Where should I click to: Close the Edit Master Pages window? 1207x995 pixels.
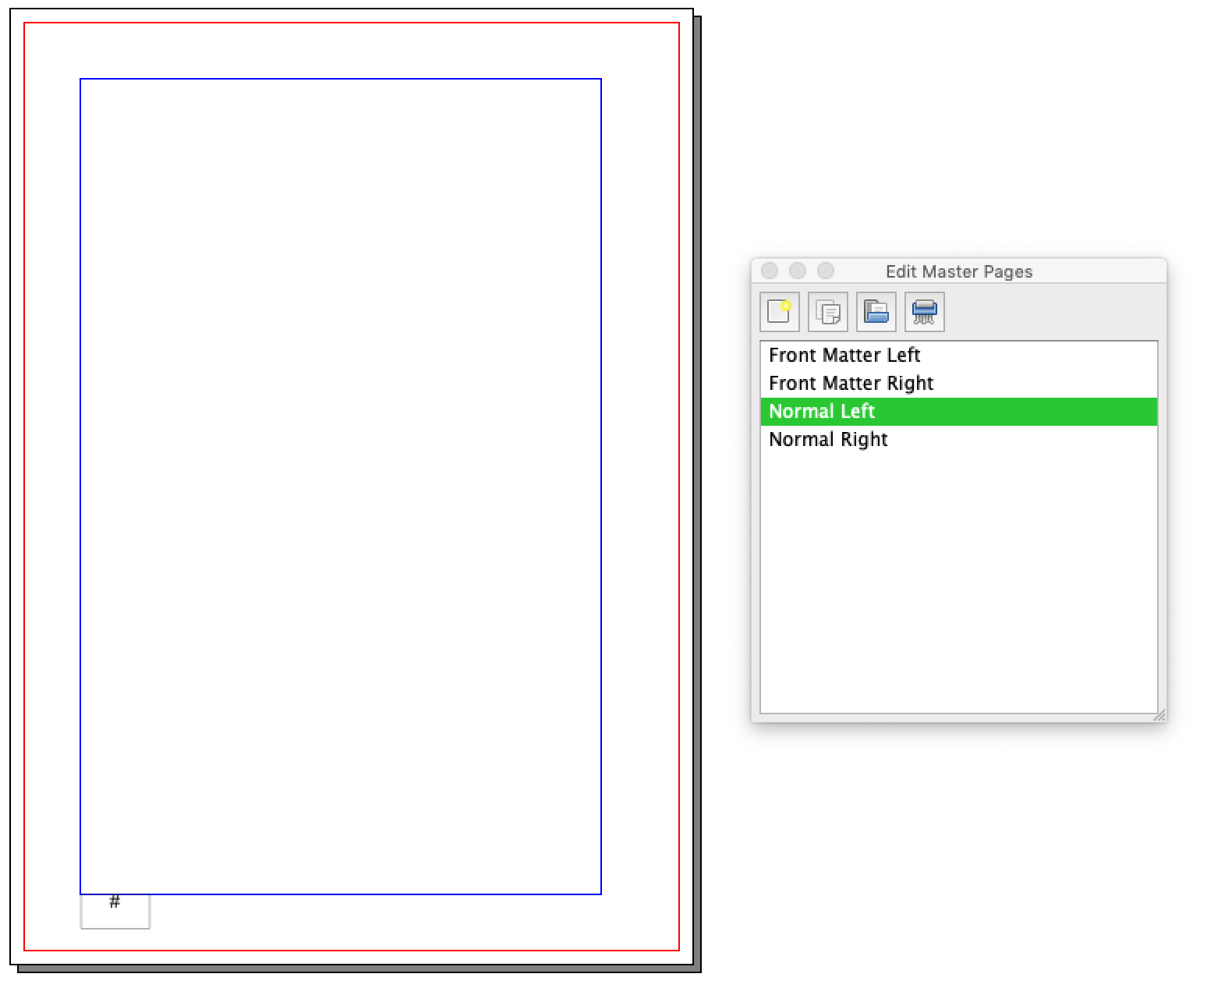click(x=770, y=271)
